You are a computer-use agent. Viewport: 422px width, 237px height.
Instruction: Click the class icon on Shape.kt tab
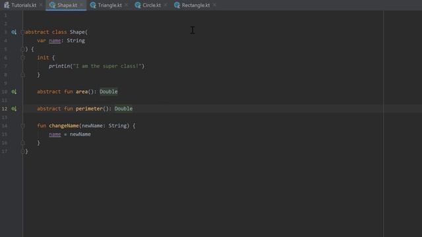click(x=53, y=5)
